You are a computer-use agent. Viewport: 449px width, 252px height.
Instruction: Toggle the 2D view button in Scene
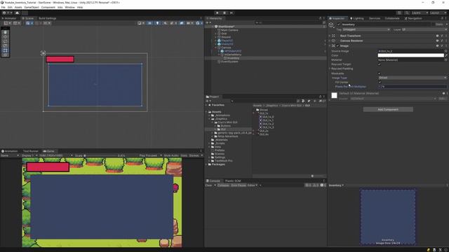click(149, 23)
